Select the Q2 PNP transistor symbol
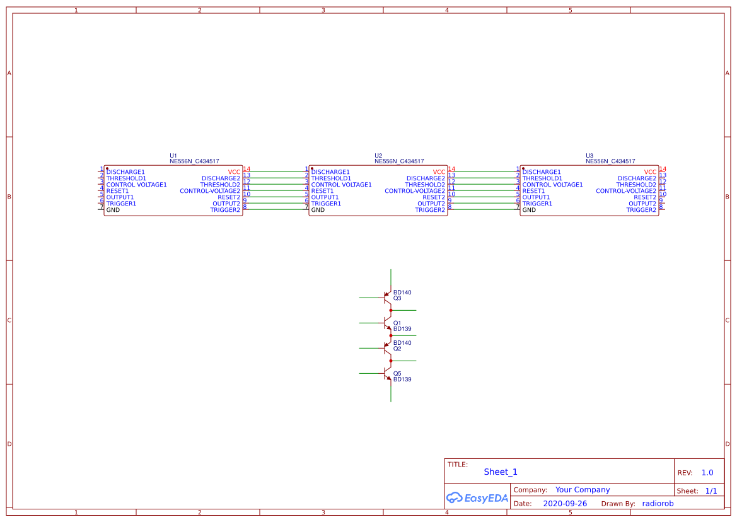This screenshot has width=737, height=522. 387,348
